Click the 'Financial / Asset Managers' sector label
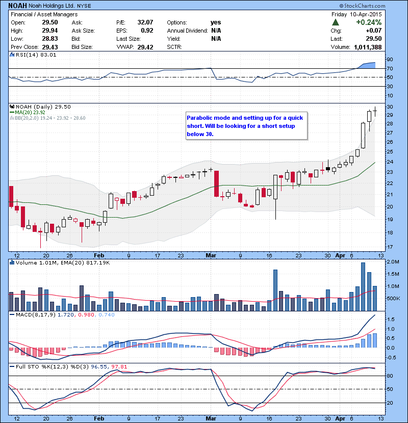Viewport: 408px width, 423px height. click(44, 14)
